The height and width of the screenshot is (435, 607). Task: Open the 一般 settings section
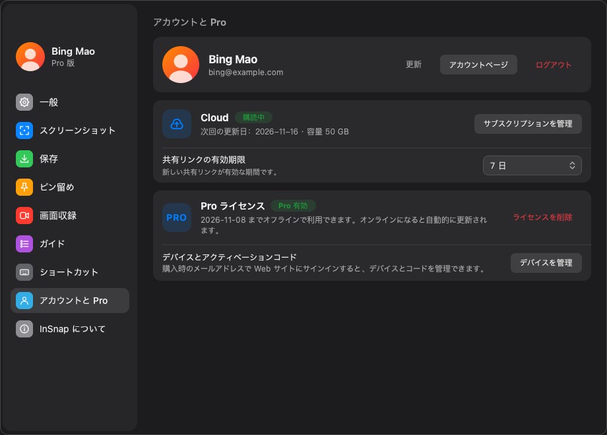coord(70,102)
